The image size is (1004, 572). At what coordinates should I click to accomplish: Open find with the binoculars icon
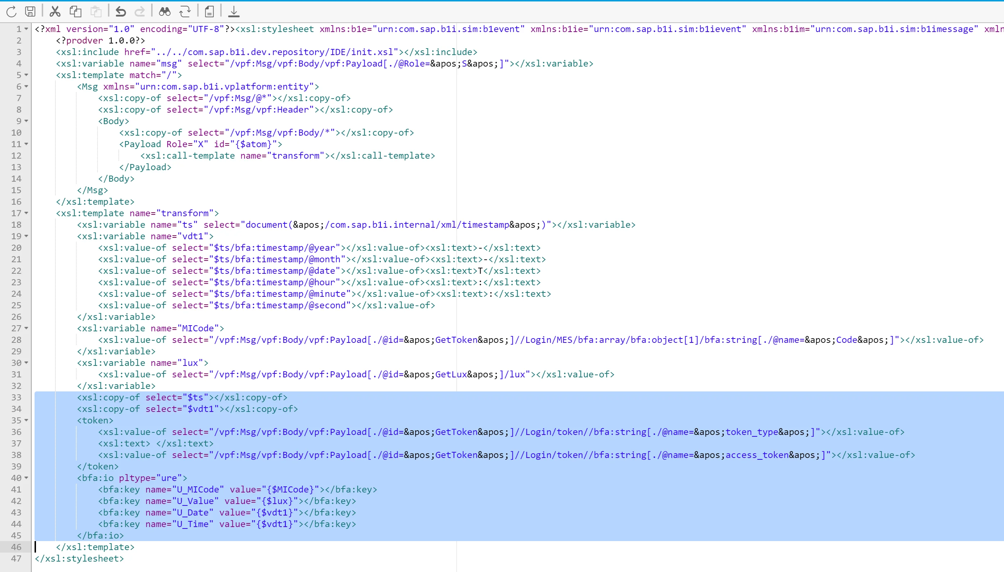coord(165,12)
